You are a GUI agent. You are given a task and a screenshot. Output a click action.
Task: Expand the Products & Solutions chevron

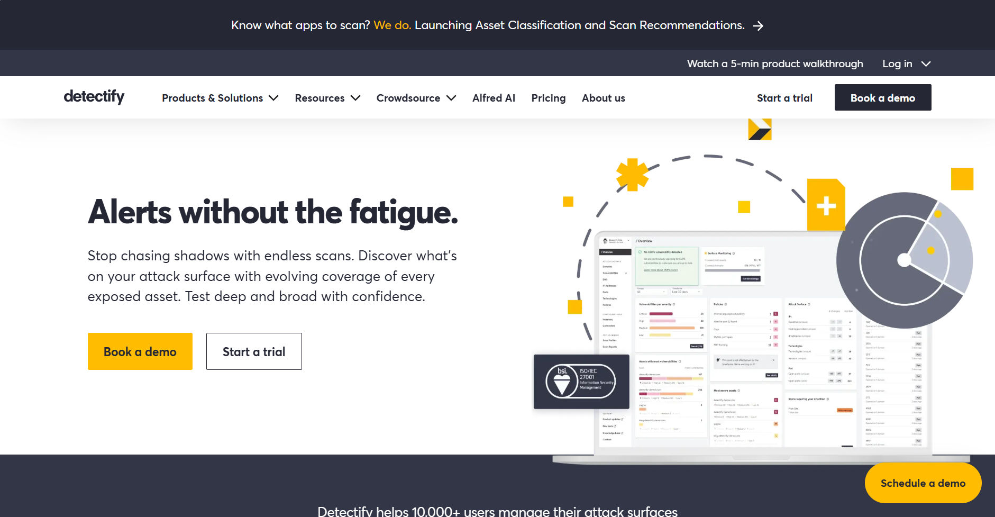tap(273, 98)
